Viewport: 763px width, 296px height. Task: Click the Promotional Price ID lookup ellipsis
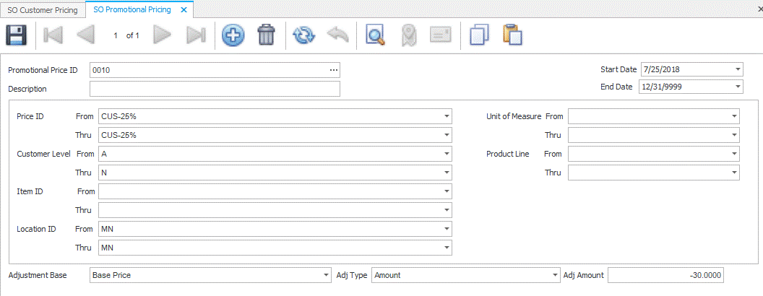pos(333,70)
